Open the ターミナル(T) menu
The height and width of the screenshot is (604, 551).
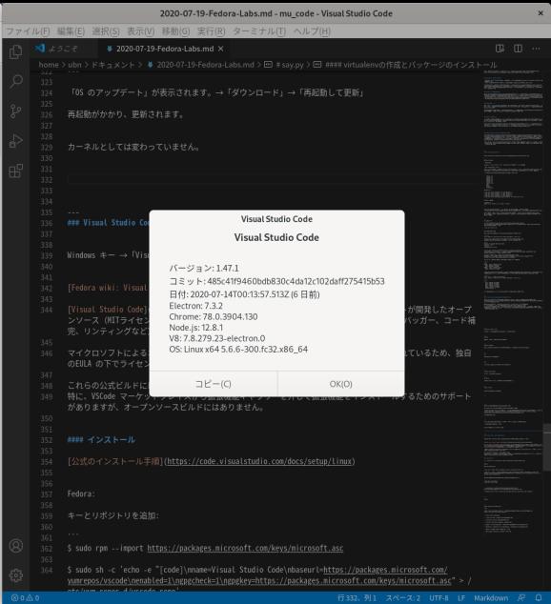pyautogui.click(x=259, y=31)
